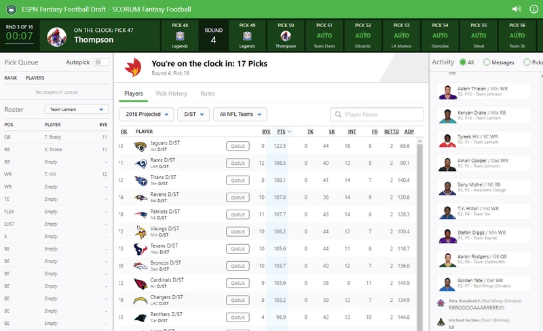543x331 pixels.
Task: Queue the Broncos D/ST
Action: (238, 266)
